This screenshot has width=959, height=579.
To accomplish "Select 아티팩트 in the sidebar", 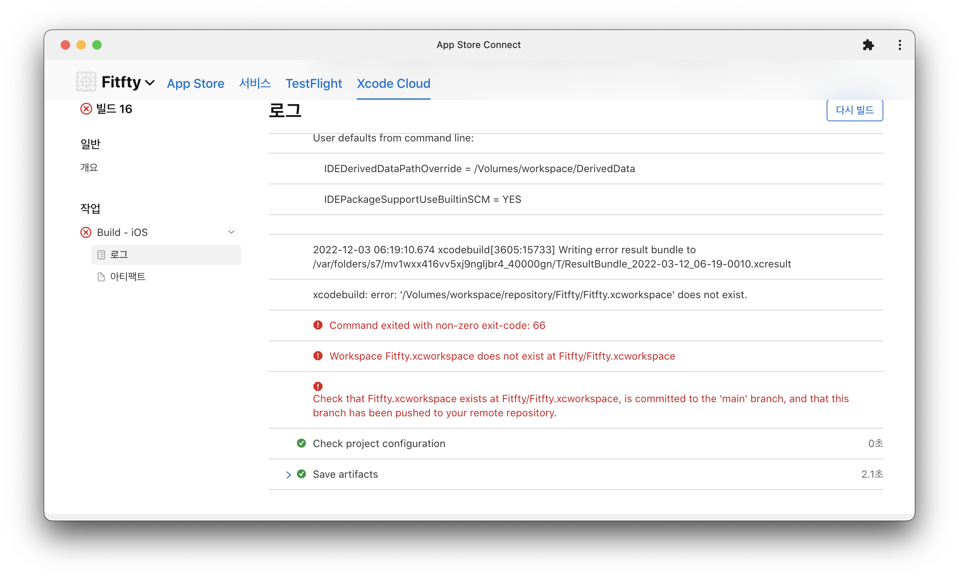I will [x=128, y=277].
